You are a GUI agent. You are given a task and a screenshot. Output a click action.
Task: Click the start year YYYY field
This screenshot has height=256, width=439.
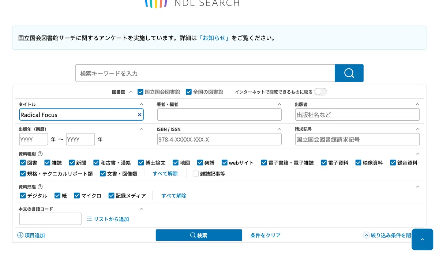click(x=34, y=139)
